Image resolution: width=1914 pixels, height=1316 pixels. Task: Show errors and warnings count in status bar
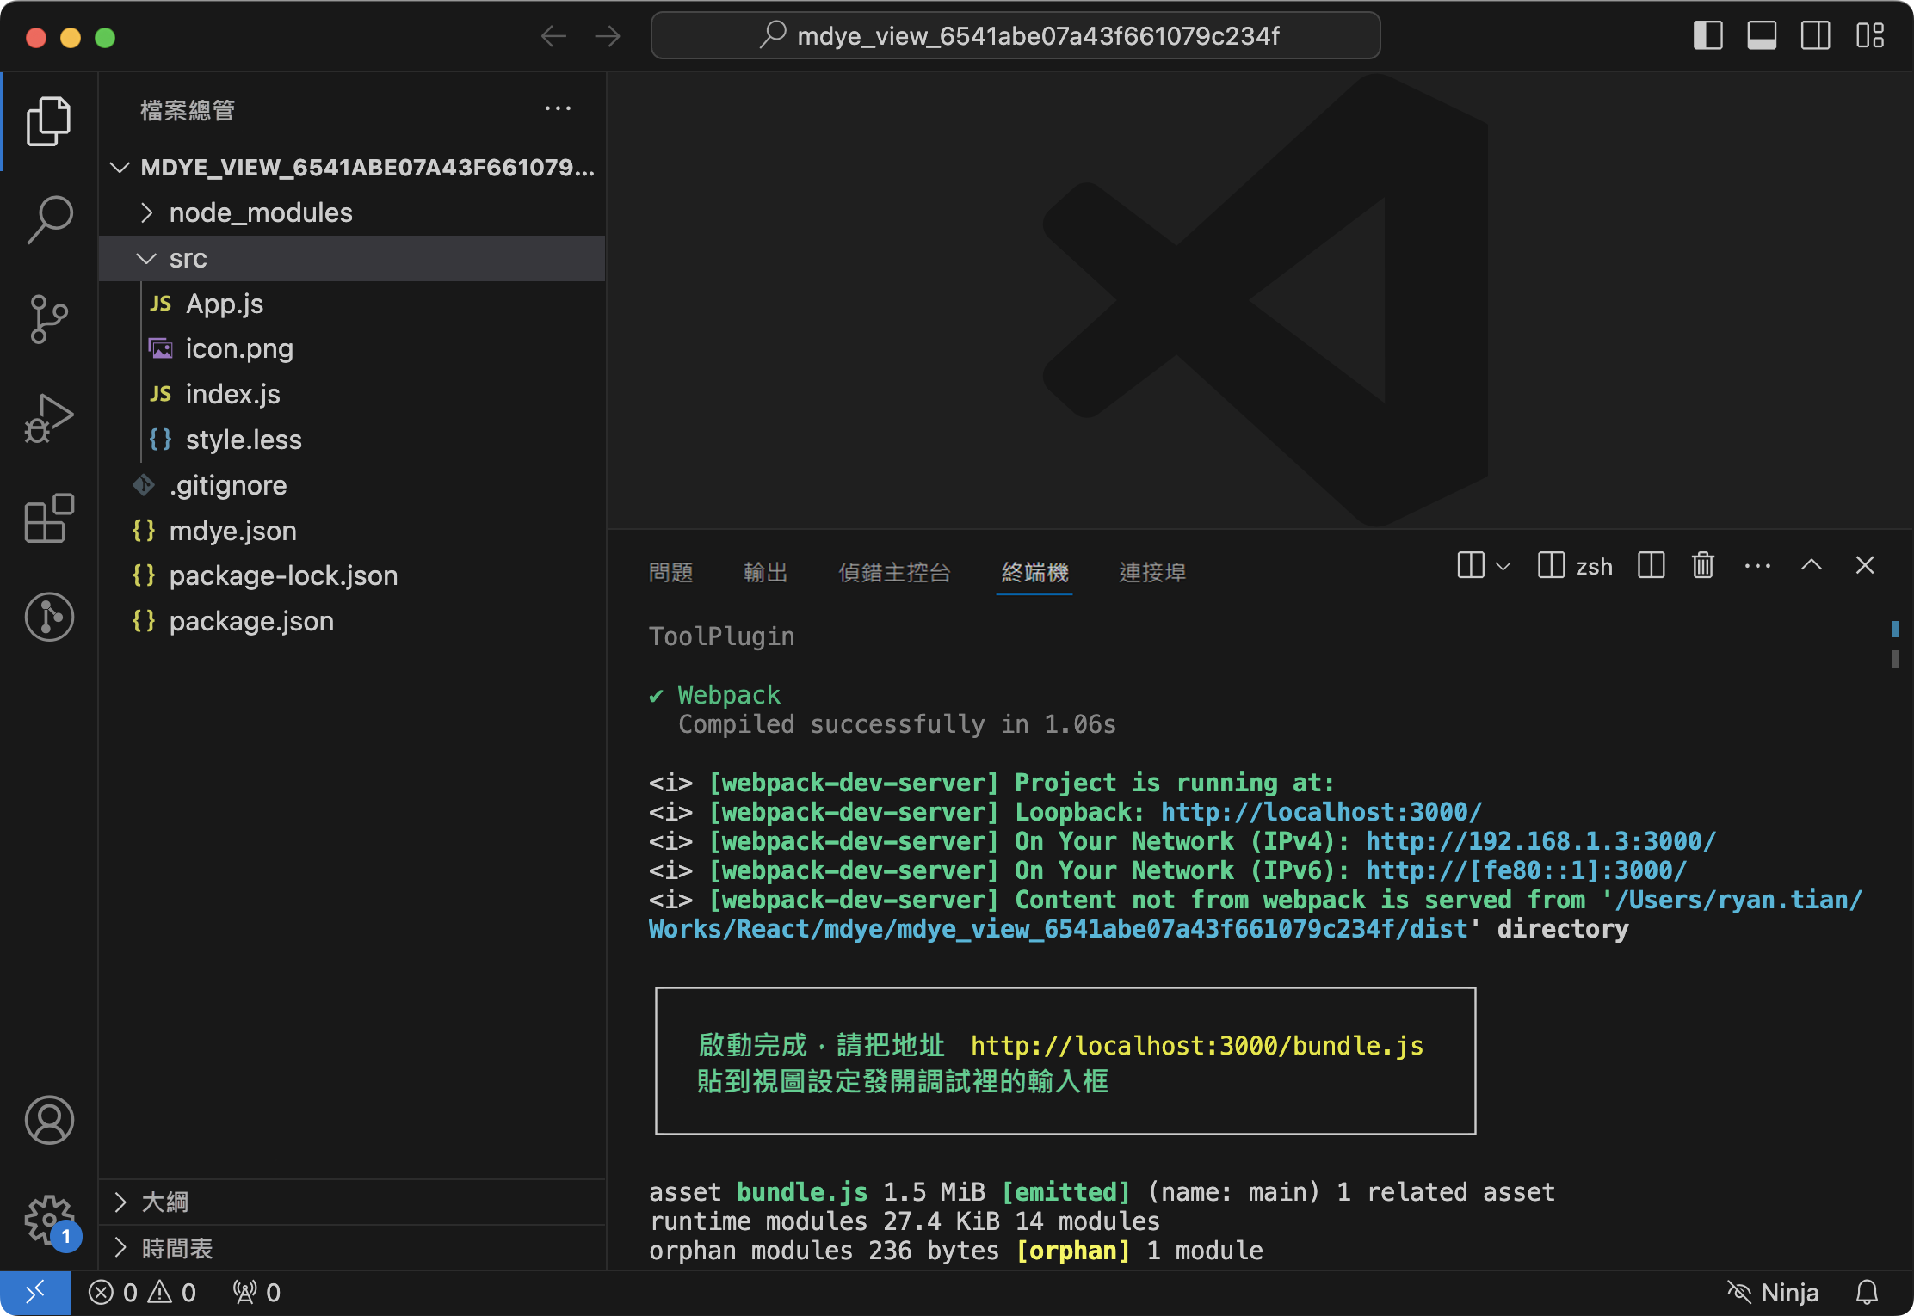(x=143, y=1293)
